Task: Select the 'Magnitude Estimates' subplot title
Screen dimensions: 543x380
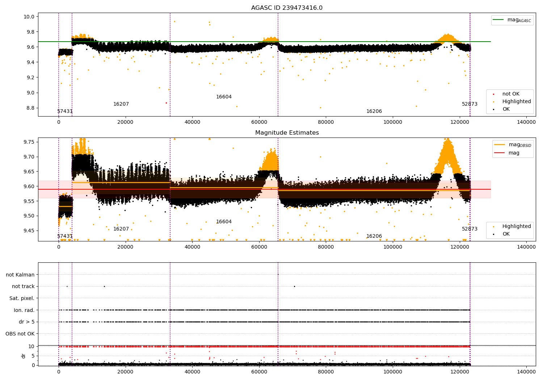Action: [287, 133]
